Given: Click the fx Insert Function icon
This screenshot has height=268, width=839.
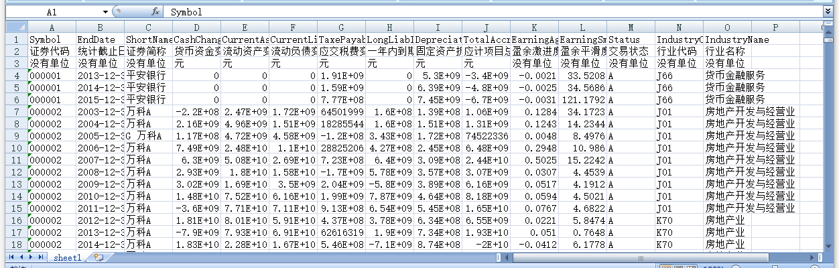Looking at the screenshot, I should coord(155,12).
